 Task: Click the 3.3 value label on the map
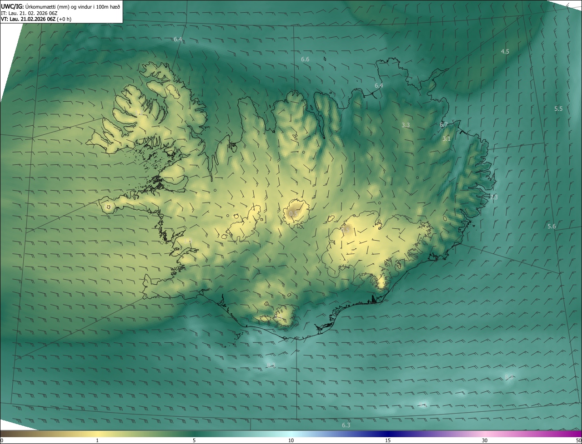click(x=406, y=125)
